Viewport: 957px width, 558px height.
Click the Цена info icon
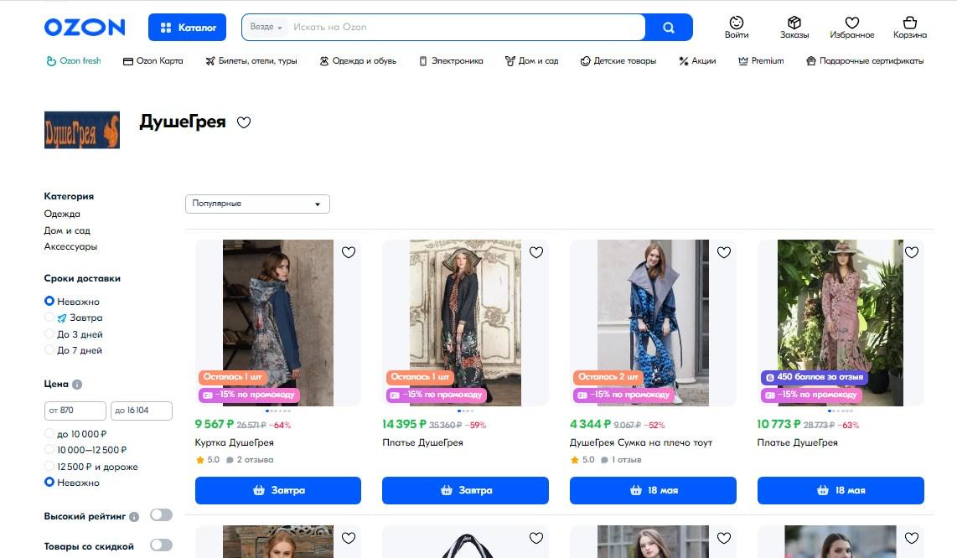click(x=77, y=385)
